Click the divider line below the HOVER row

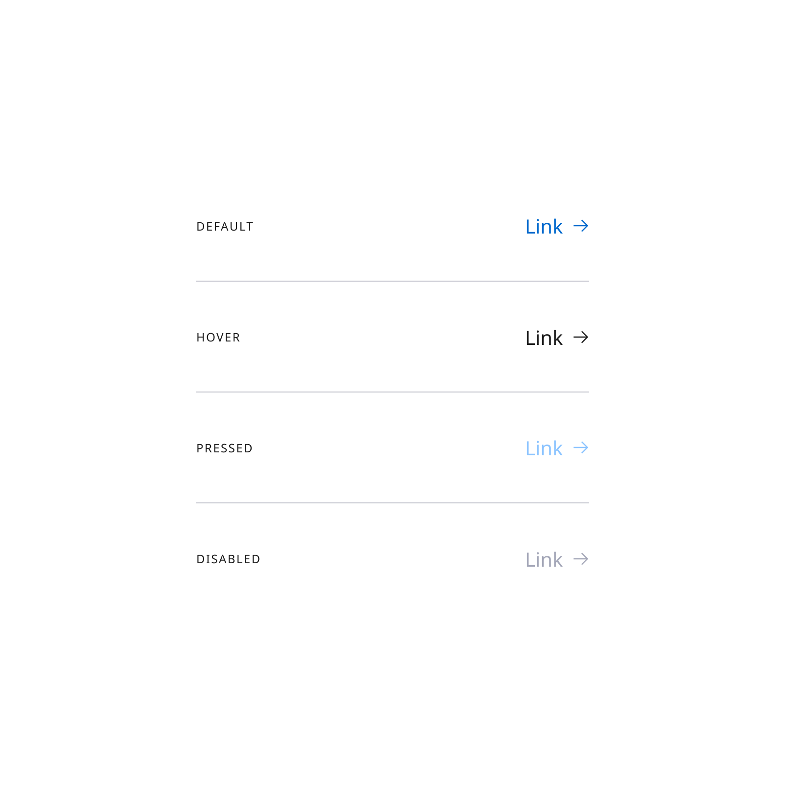pyautogui.click(x=392, y=392)
